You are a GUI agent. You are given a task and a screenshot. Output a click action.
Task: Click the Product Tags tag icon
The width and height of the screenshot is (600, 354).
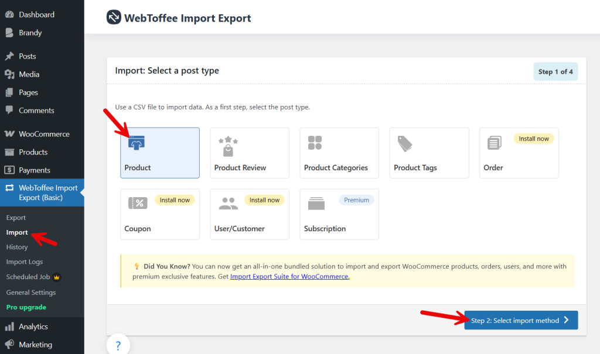(404, 143)
